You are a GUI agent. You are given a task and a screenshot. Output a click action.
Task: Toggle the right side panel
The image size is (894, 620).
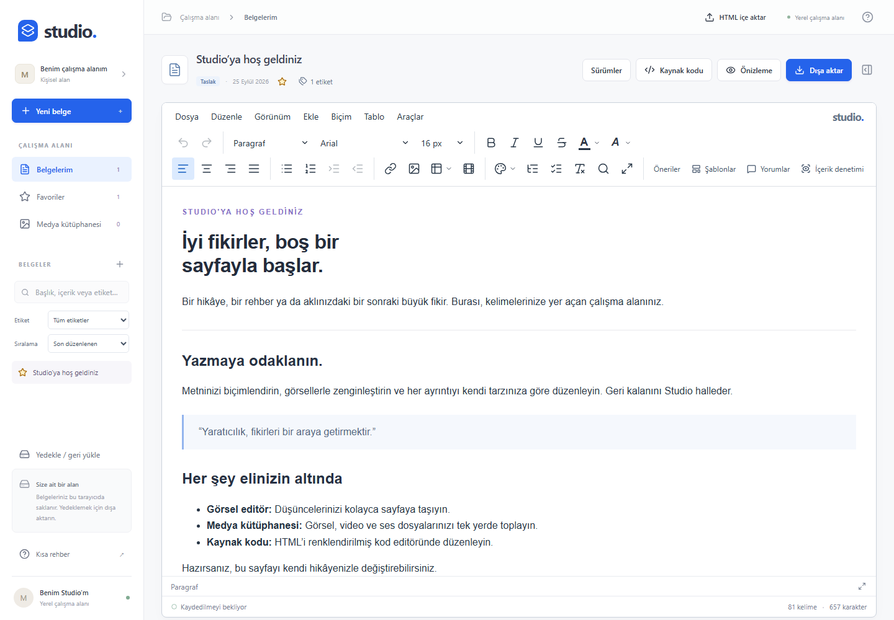(x=867, y=70)
